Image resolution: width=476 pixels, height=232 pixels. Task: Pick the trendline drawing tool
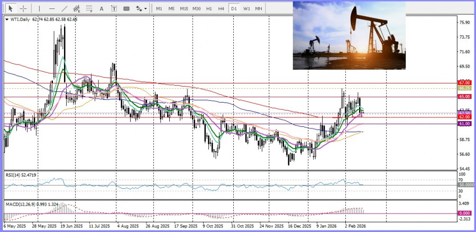point(64,8)
